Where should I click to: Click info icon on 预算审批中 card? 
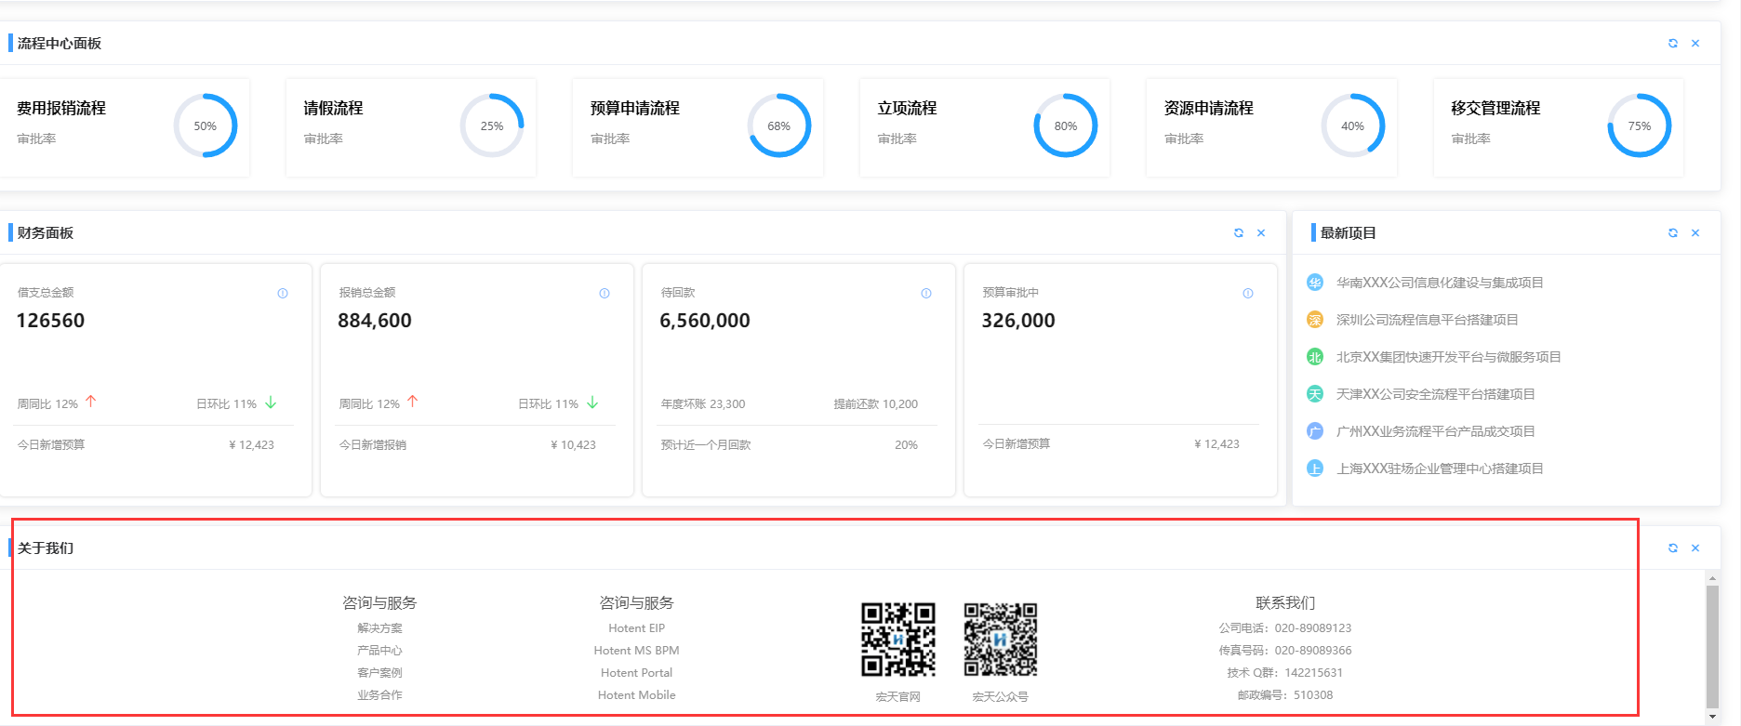(x=1248, y=294)
